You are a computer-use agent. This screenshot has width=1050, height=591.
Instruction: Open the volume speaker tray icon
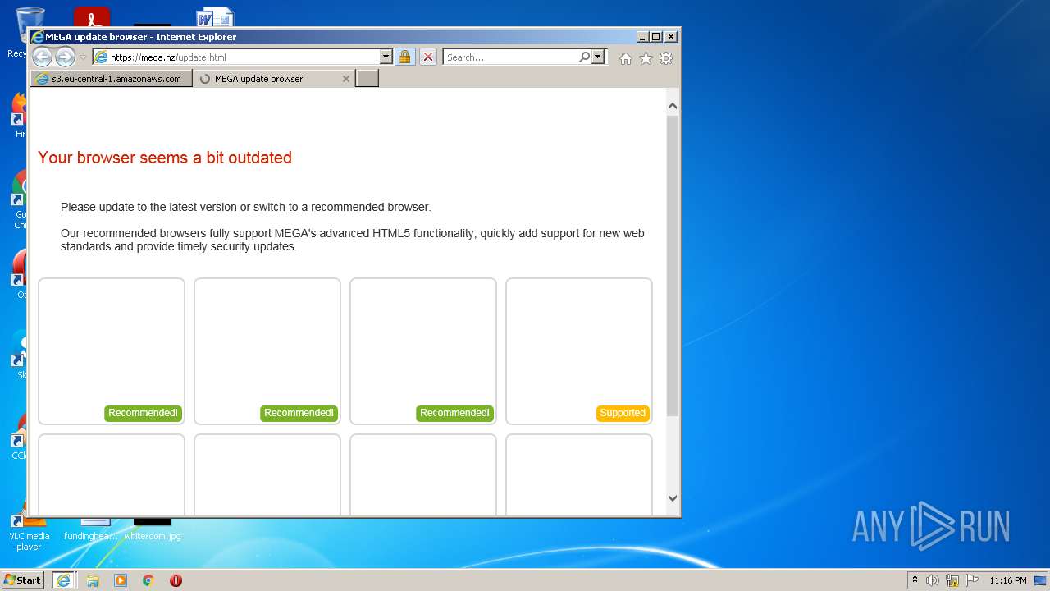933,580
